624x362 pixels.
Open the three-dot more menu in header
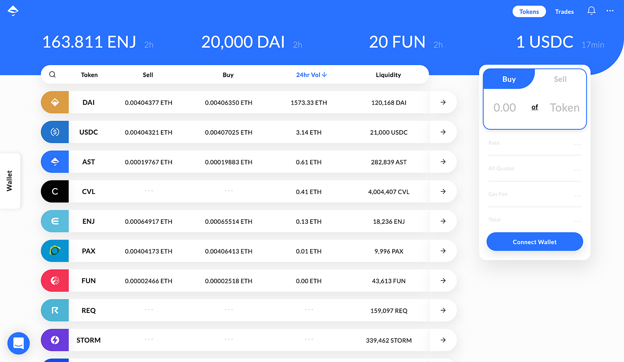coord(610,11)
